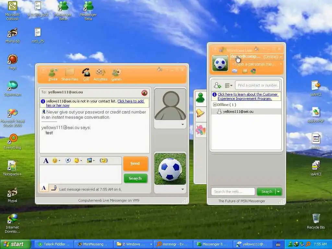
Task: Click the orange Send button
Action: 135,163
